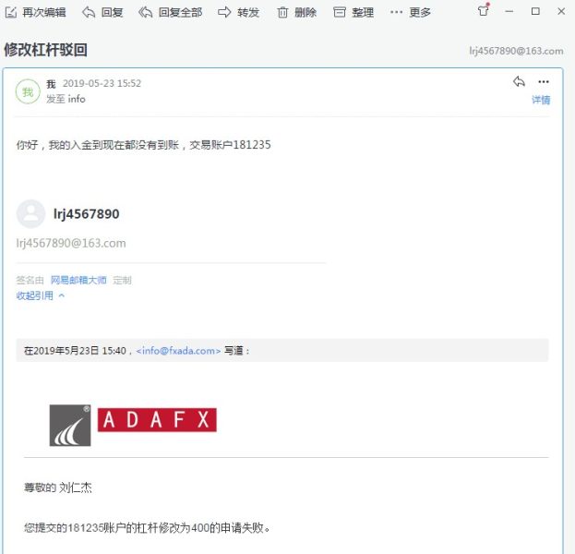Screen dimensions: 575x554
Task: Click the green 我 sender avatar
Action: pos(28,91)
